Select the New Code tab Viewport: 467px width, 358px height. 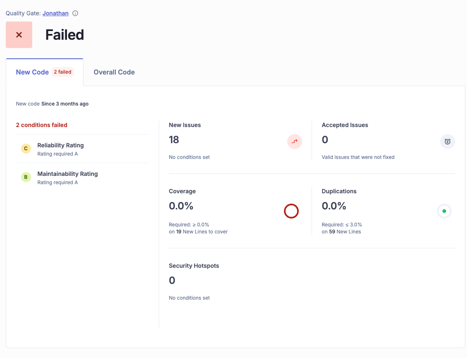click(x=32, y=72)
